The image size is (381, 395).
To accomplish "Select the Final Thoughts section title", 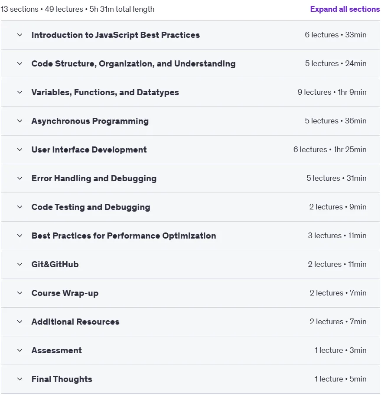I will tap(62, 379).
